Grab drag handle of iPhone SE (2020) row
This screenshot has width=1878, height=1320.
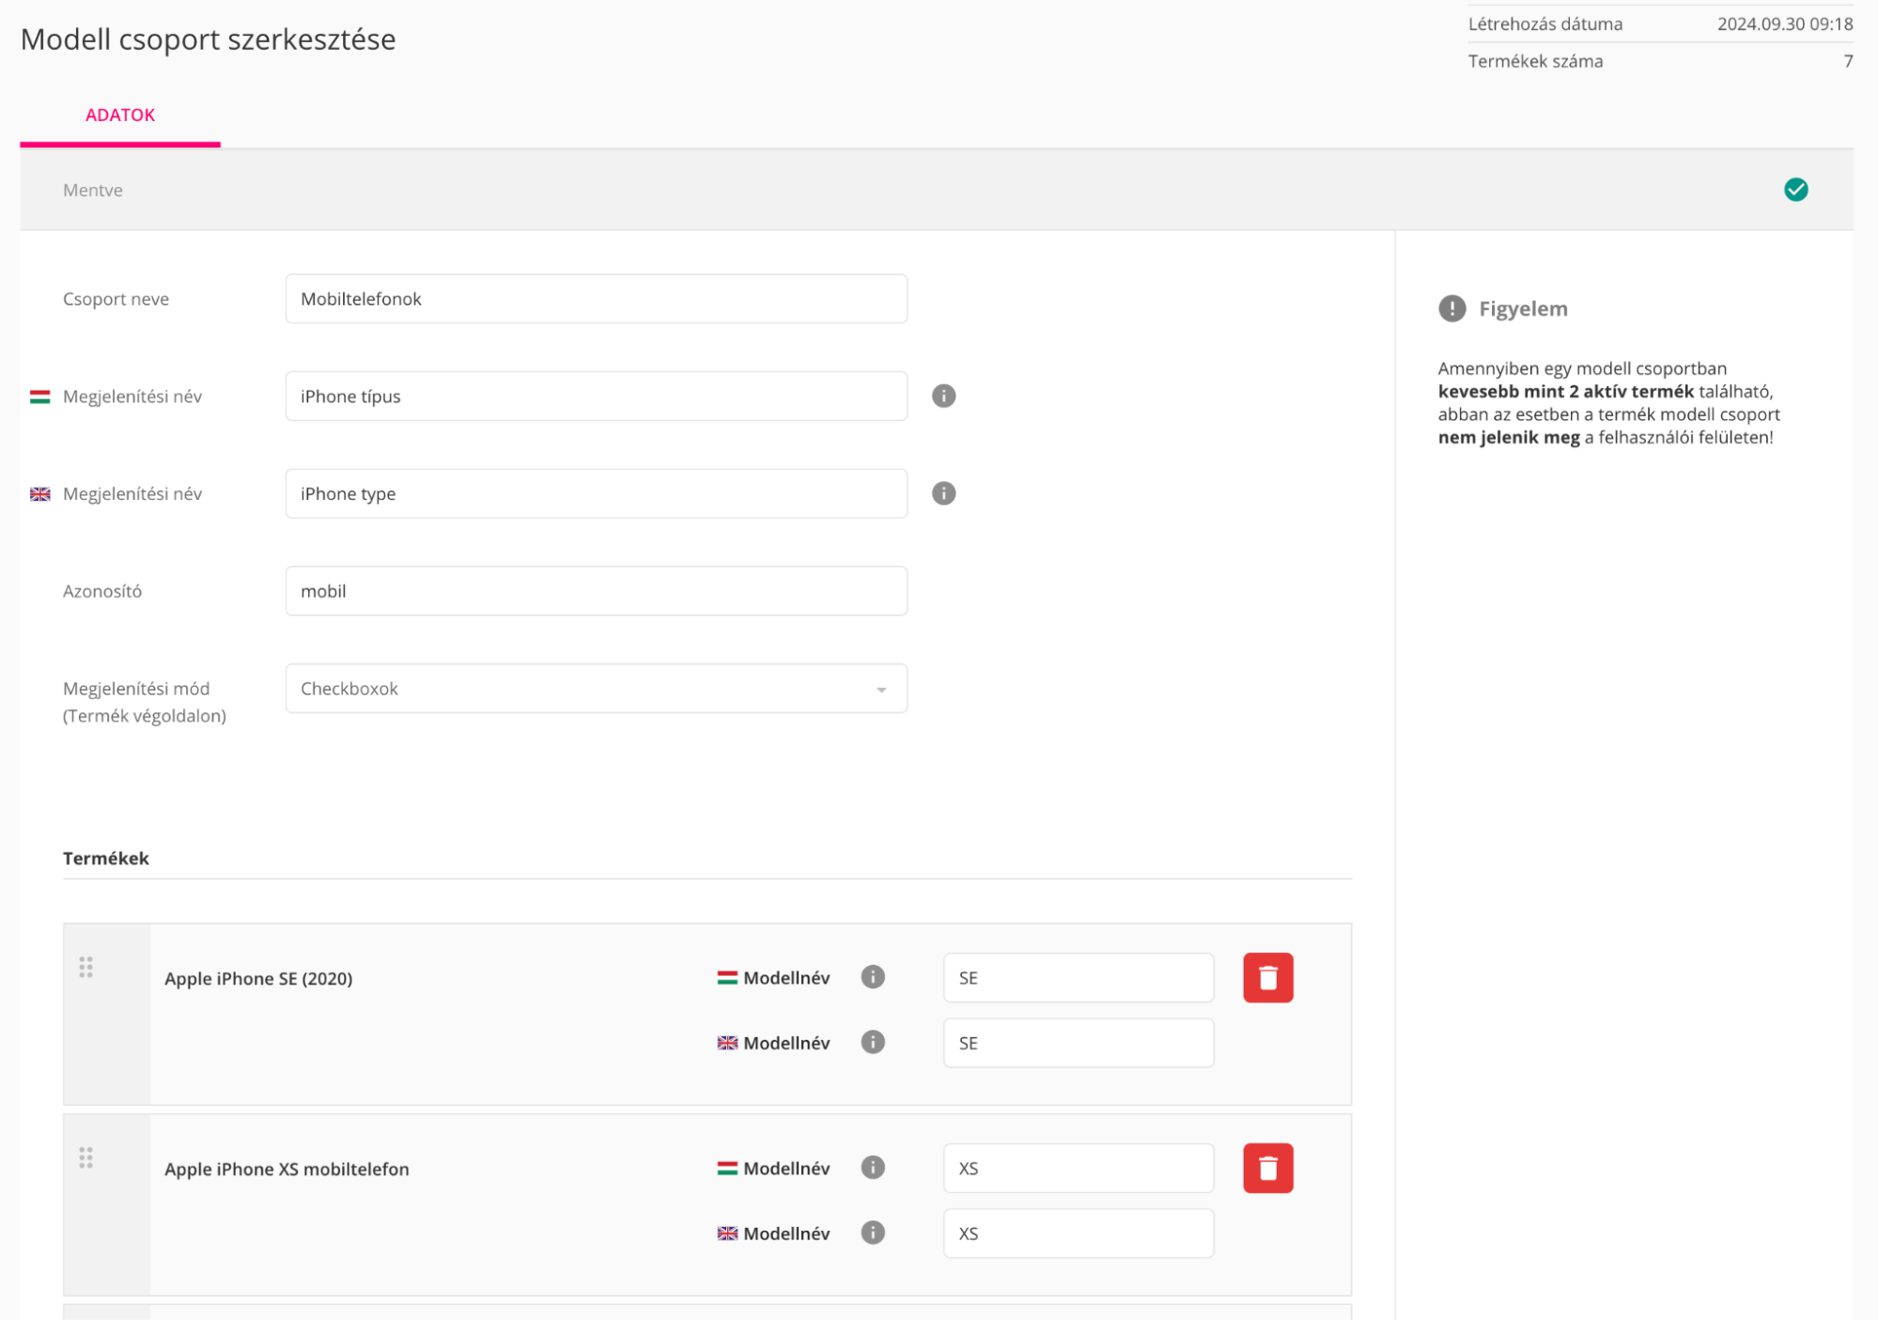pos(85,967)
